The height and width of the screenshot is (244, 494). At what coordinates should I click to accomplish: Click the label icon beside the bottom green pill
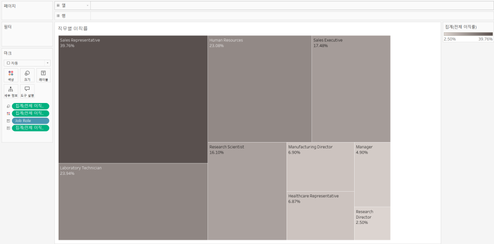[8, 128]
